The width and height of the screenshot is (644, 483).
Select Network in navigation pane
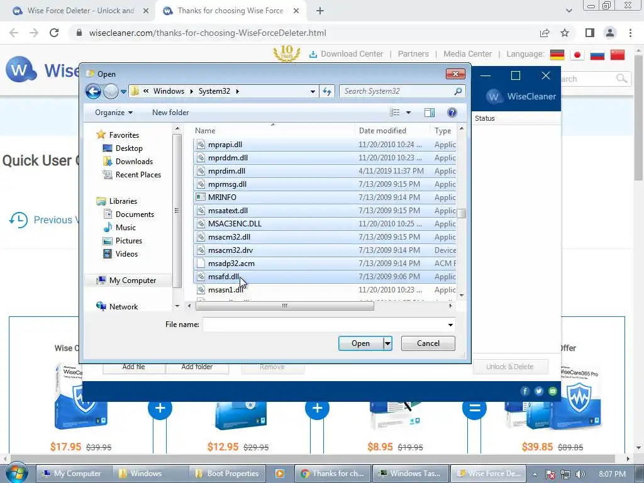click(123, 307)
